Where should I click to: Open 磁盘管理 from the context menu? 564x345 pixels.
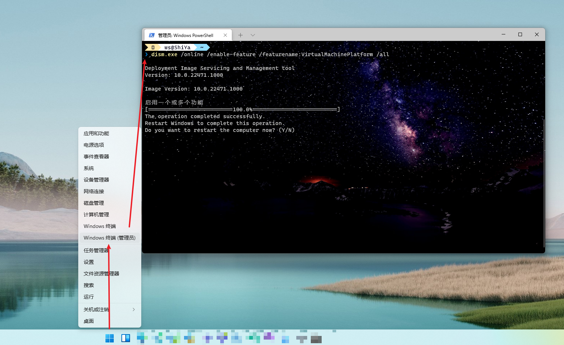click(110, 203)
